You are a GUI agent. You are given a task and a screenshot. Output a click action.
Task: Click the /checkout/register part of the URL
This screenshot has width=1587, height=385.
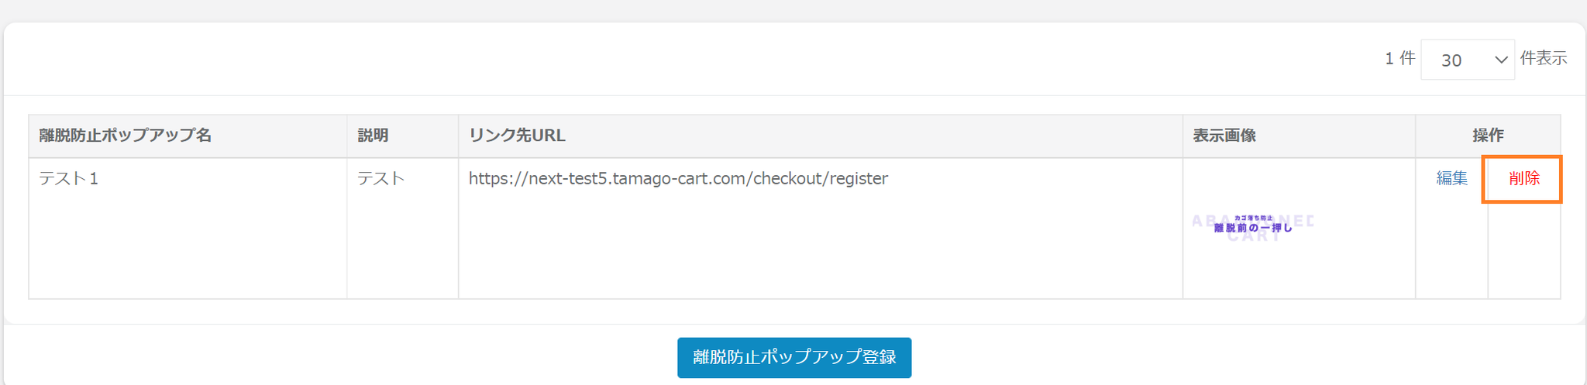click(x=820, y=178)
